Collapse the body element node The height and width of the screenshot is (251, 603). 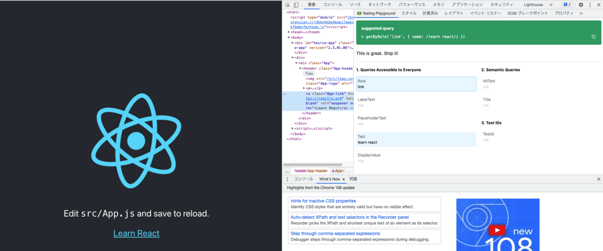point(288,37)
